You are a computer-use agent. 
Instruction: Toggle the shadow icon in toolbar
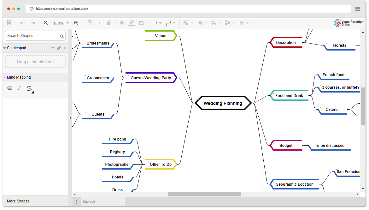141,23
